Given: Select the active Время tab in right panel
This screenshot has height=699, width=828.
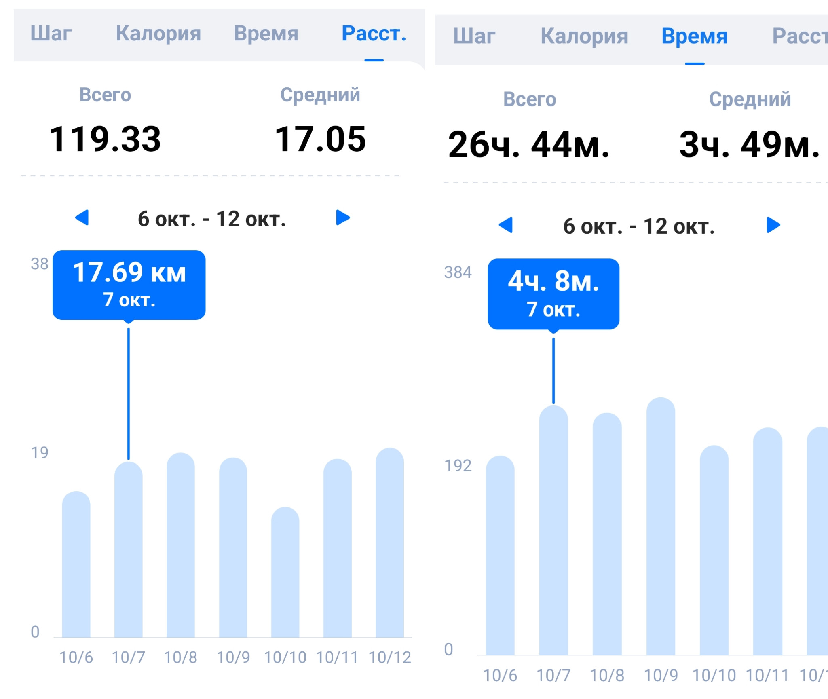Looking at the screenshot, I should click(695, 36).
